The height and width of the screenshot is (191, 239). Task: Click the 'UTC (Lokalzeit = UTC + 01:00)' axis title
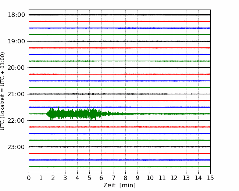(3, 91)
